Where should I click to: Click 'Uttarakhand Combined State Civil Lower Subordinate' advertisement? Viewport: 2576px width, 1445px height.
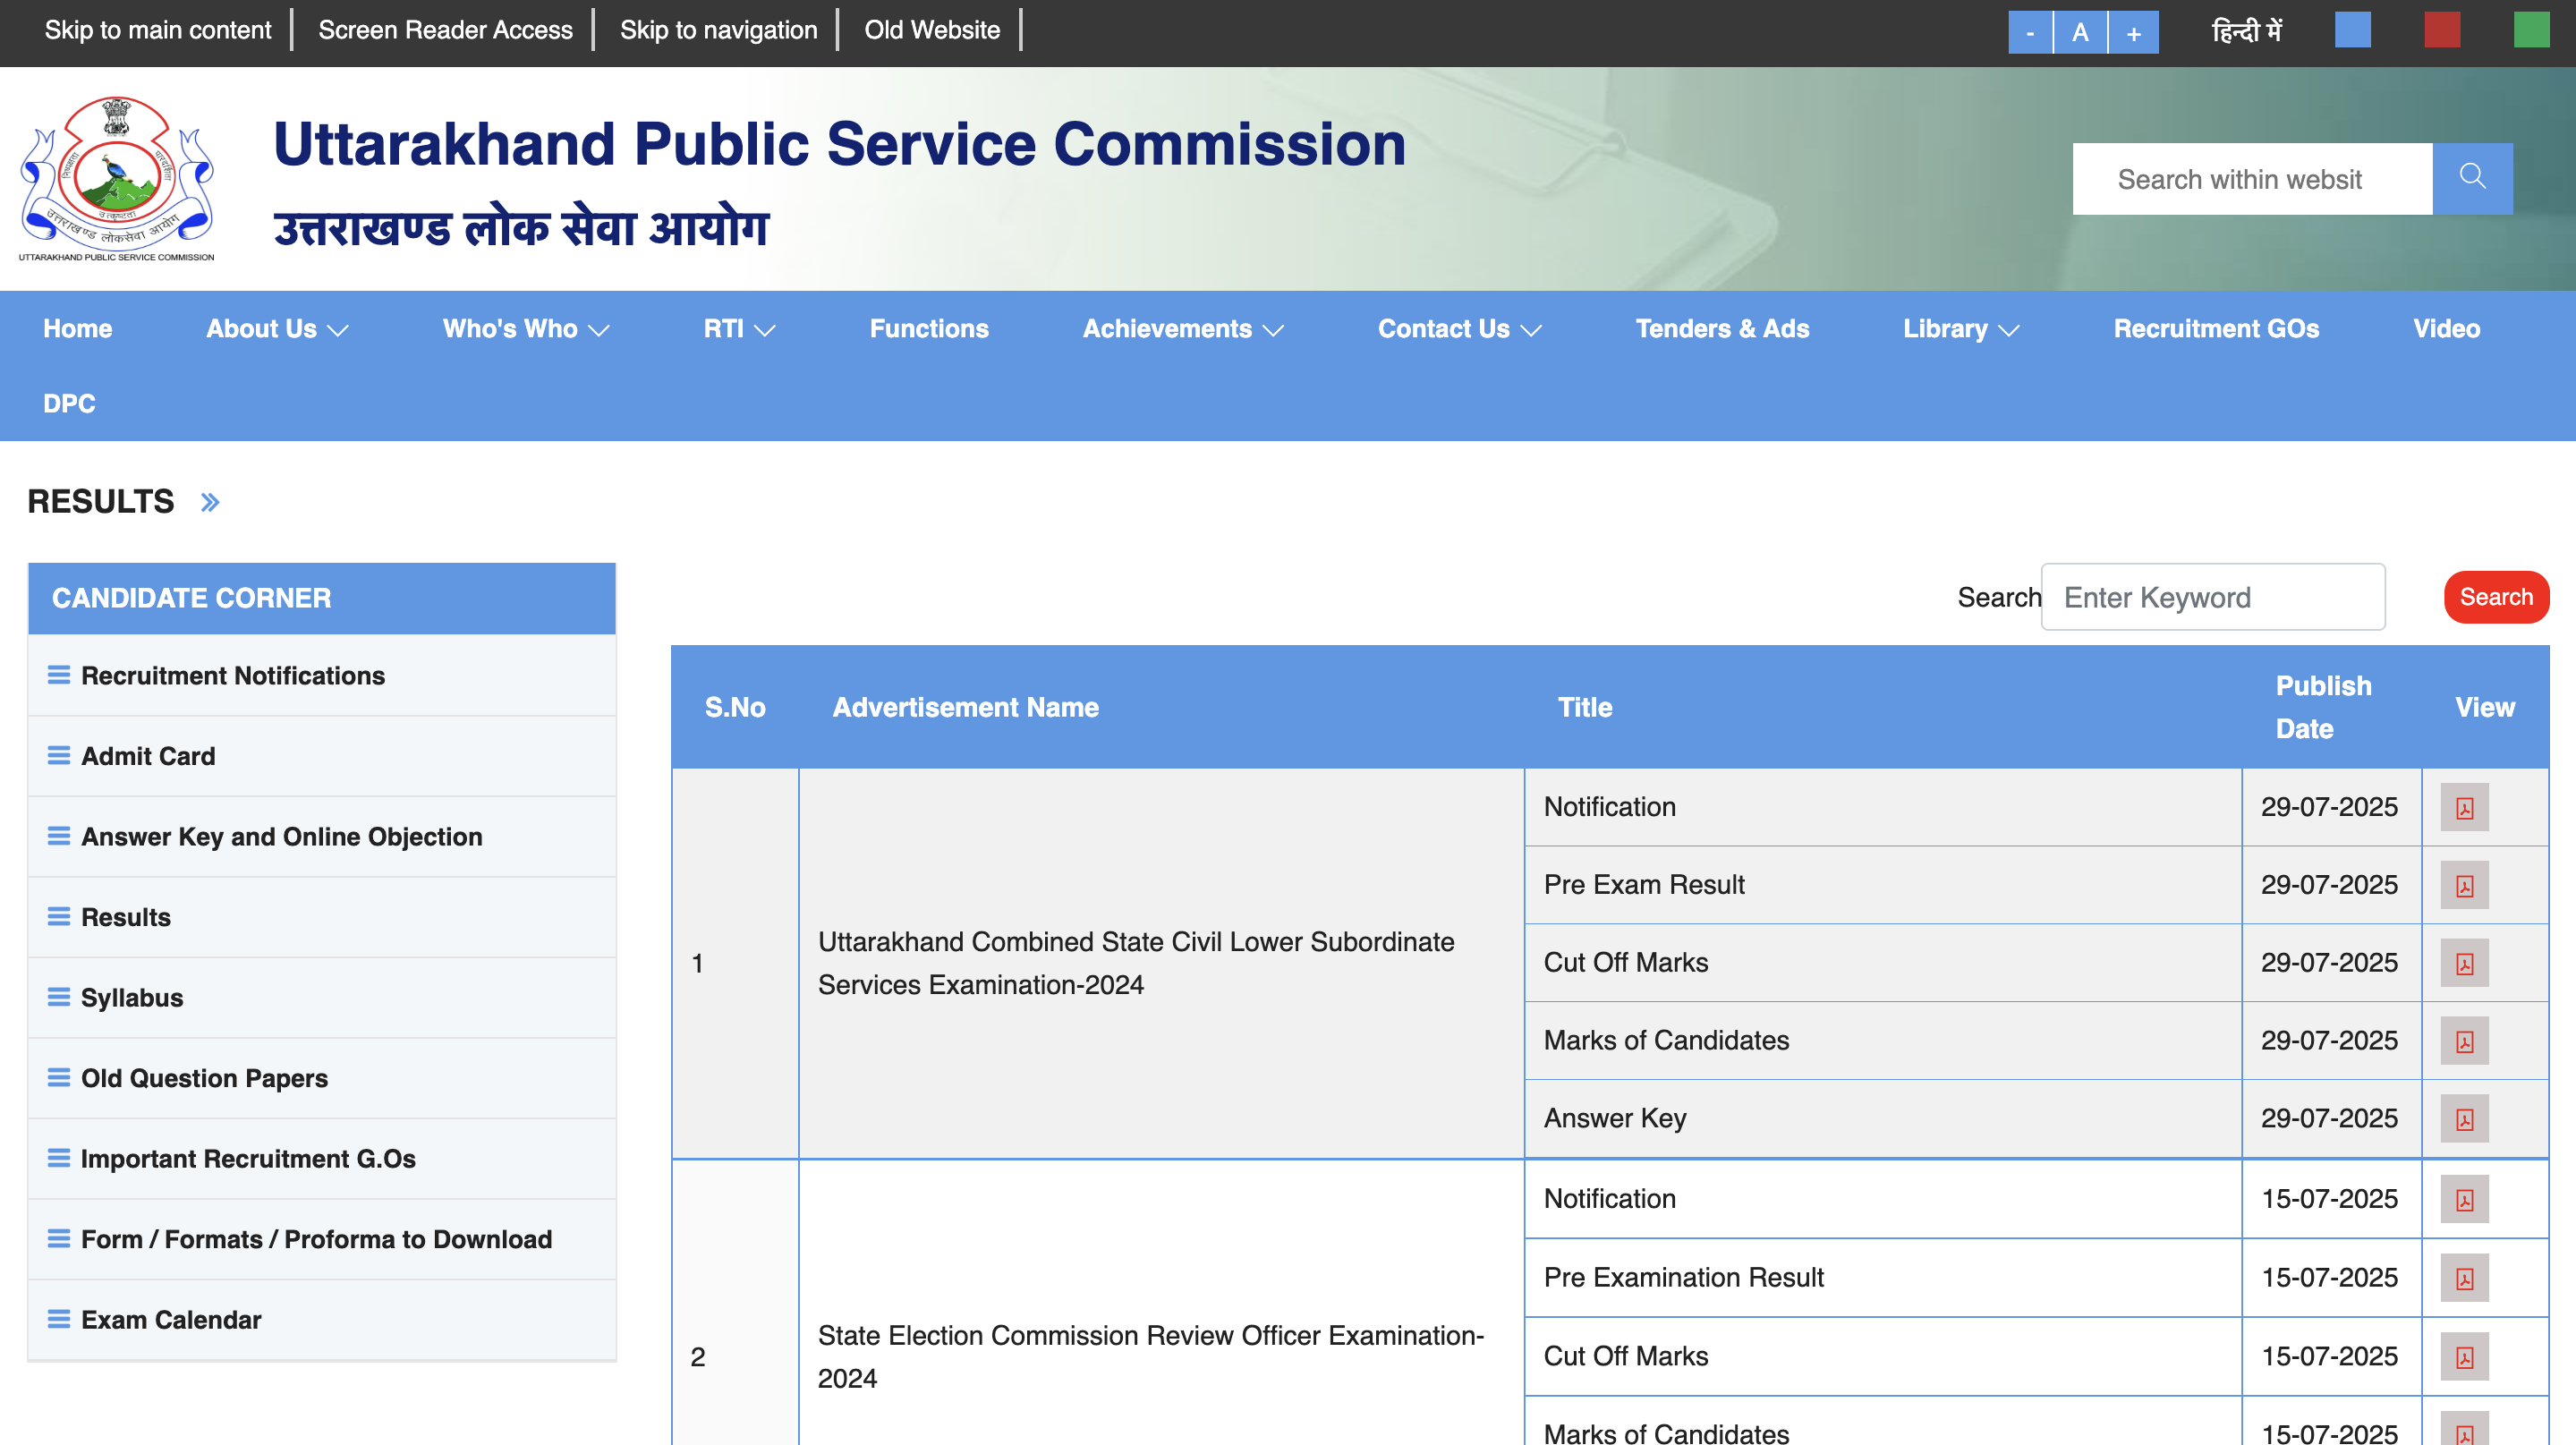click(1136, 963)
